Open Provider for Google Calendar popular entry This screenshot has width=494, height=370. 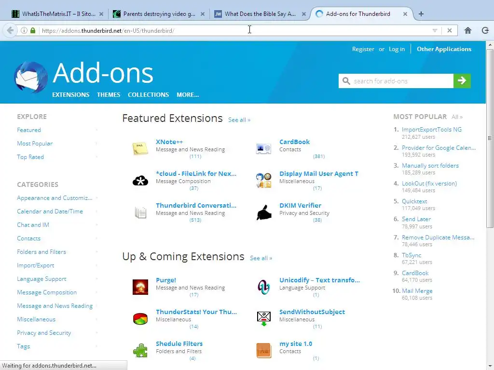pos(439,148)
